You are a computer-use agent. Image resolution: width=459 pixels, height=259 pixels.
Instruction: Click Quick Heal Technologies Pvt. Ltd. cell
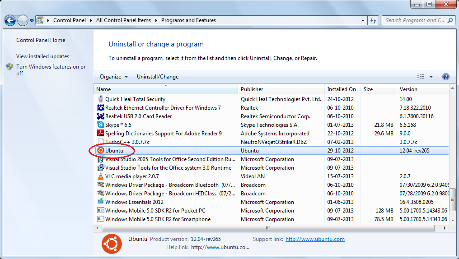pos(281,99)
